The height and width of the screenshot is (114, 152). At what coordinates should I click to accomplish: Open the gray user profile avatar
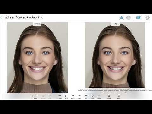(x=129, y=18)
